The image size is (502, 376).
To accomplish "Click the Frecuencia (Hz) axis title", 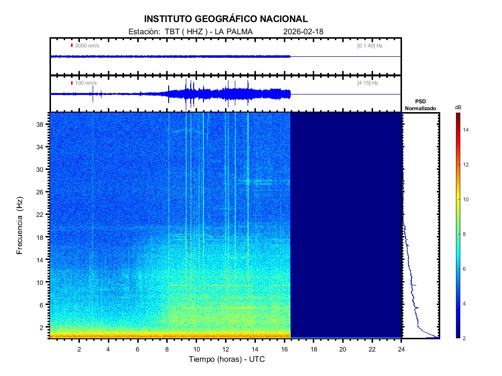I will tap(20, 225).
